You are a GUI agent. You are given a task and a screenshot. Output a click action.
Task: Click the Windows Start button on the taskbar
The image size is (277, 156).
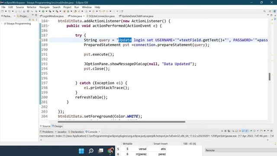point(81,151)
